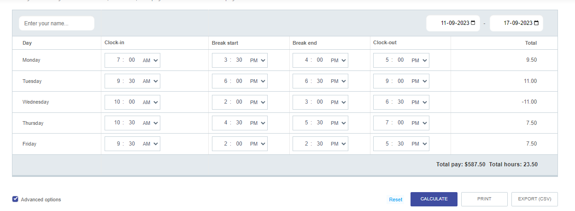Change Monday clock-out AM/PM dropdown
The width and height of the screenshot is (575, 211).
(419, 60)
